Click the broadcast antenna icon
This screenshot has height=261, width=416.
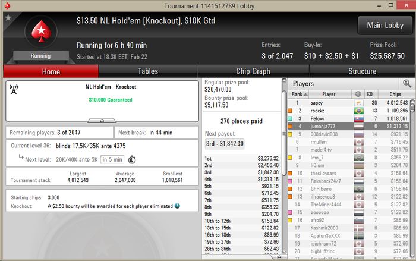(14, 89)
